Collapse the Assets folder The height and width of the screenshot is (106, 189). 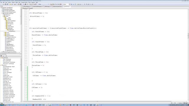click(x=3, y=16)
